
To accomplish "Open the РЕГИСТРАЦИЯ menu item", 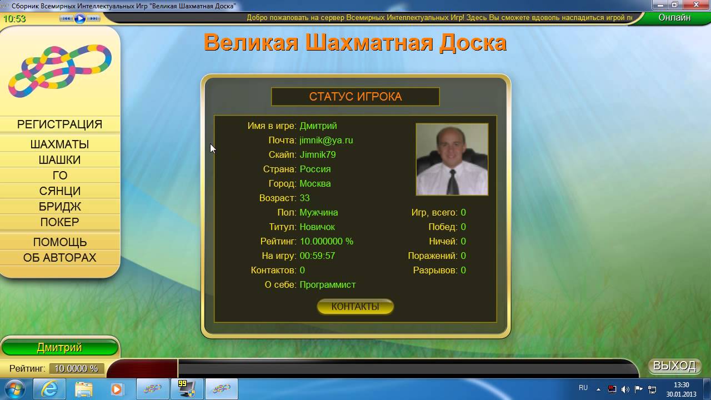I will point(60,124).
